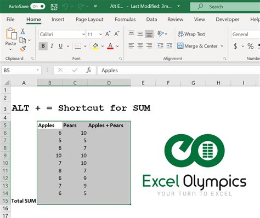Click the Save icon in title bar
260x218 pixels.
pos(54,7)
